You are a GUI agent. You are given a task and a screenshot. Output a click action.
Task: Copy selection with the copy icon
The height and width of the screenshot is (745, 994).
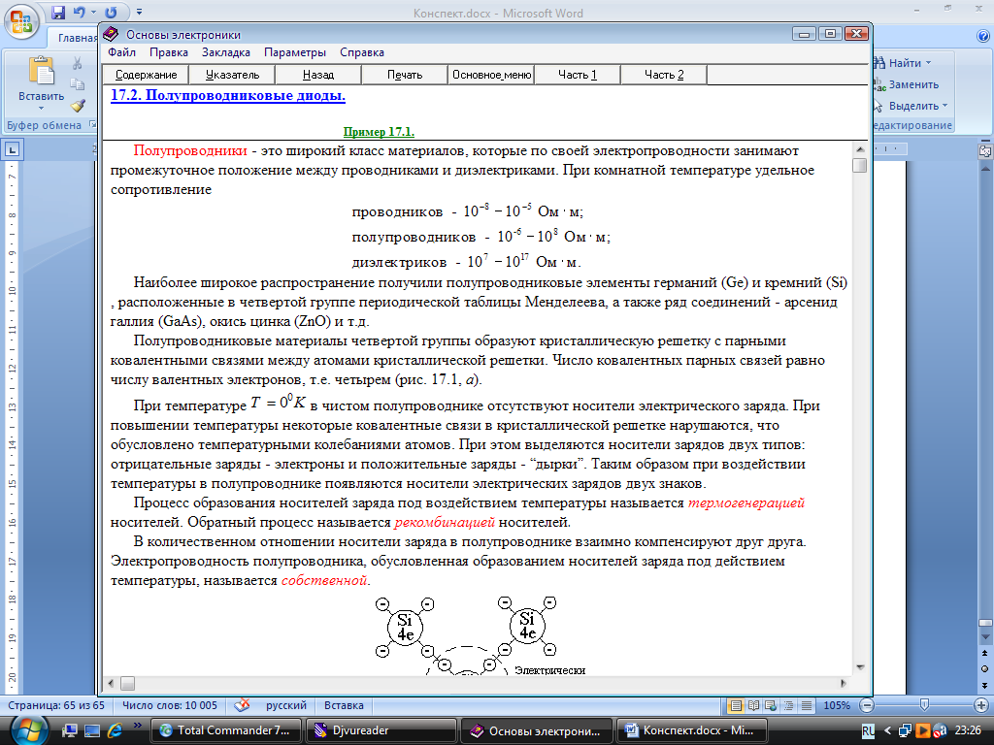point(78,84)
